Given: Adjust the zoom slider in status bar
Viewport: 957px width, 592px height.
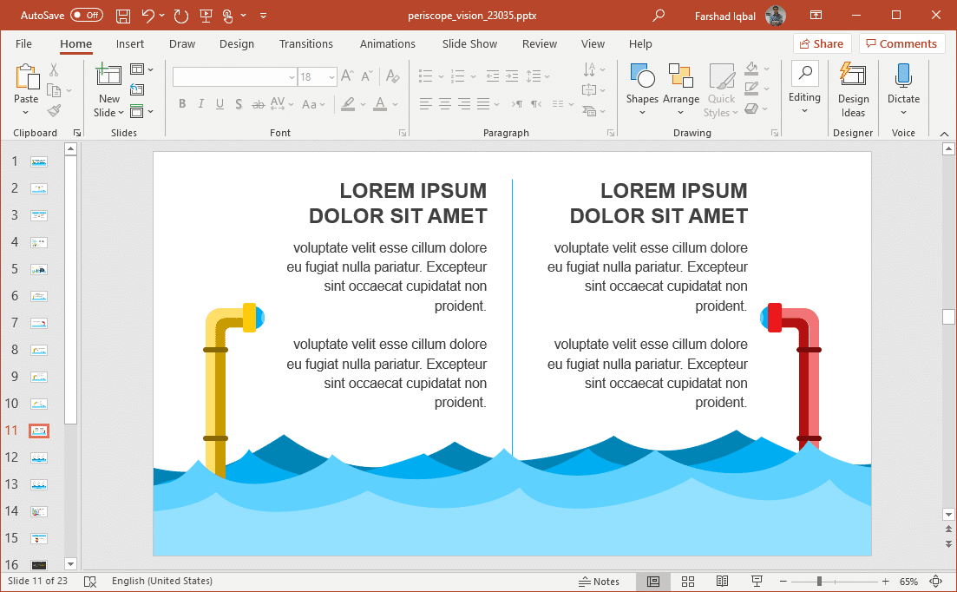Looking at the screenshot, I should (x=818, y=582).
